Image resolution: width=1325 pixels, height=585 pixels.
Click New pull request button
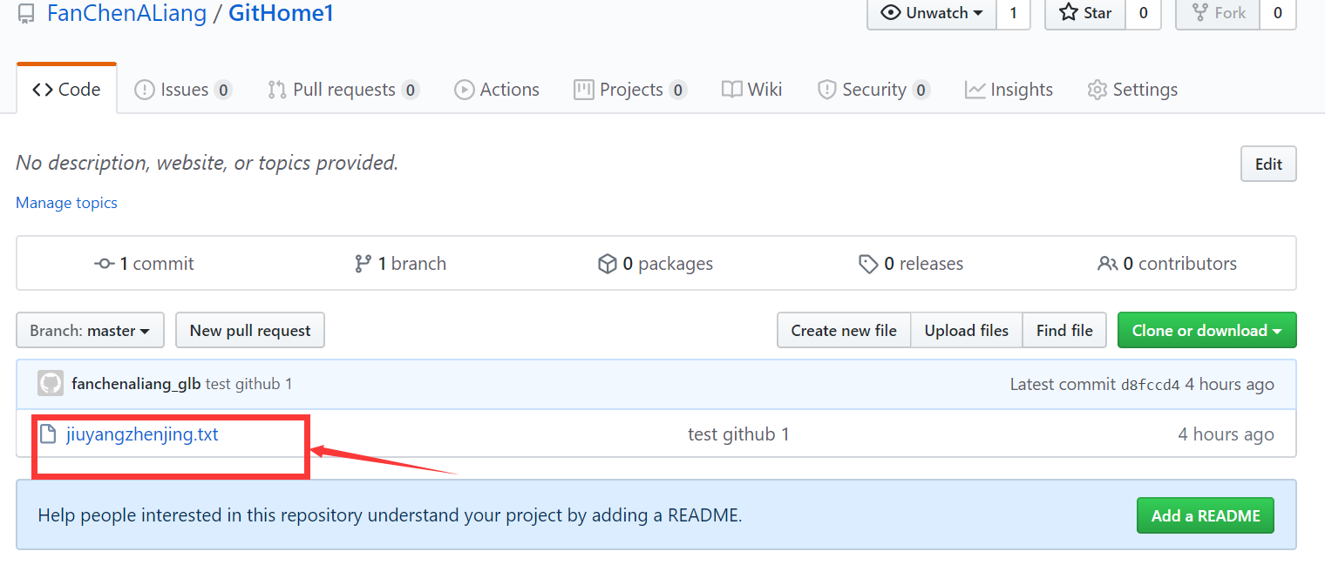click(x=250, y=331)
